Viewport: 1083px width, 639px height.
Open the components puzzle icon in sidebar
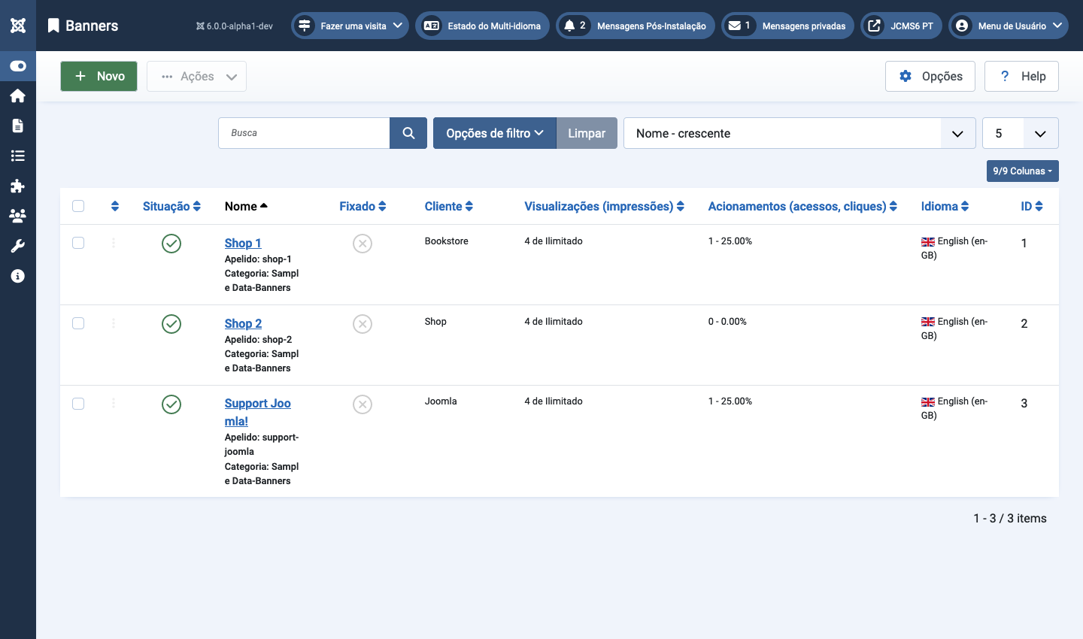click(x=18, y=186)
